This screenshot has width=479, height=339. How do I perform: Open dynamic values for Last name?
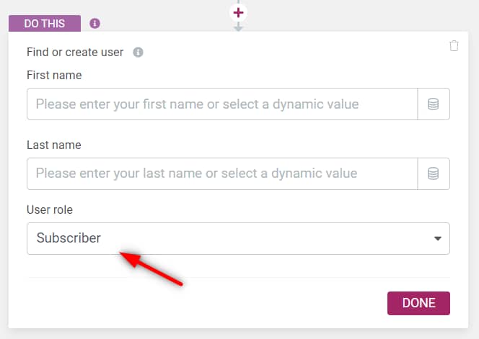(x=434, y=173)
